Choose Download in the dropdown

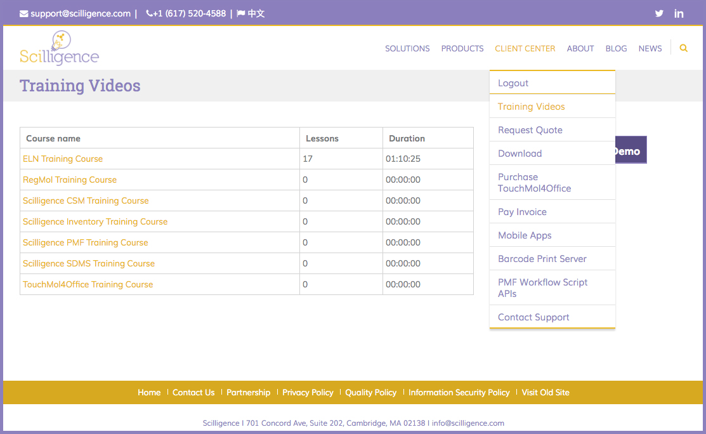coord(552,153)
